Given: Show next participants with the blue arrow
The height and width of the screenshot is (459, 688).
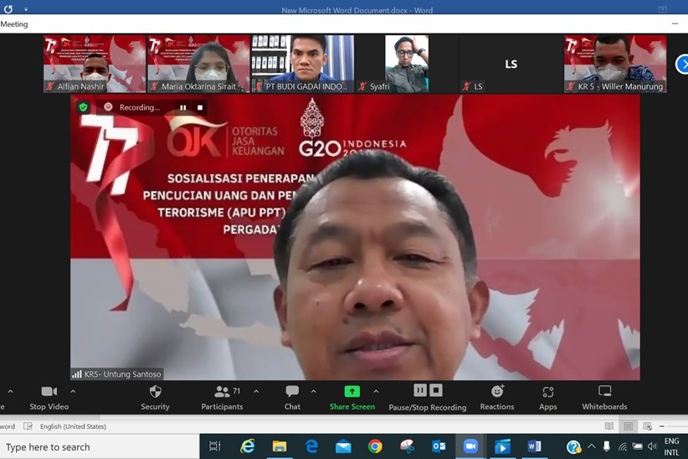Looking at the screenshot, I should point(681,64).
